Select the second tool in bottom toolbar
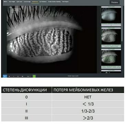Screen dimensions: 126x124 tap(9, 76)
